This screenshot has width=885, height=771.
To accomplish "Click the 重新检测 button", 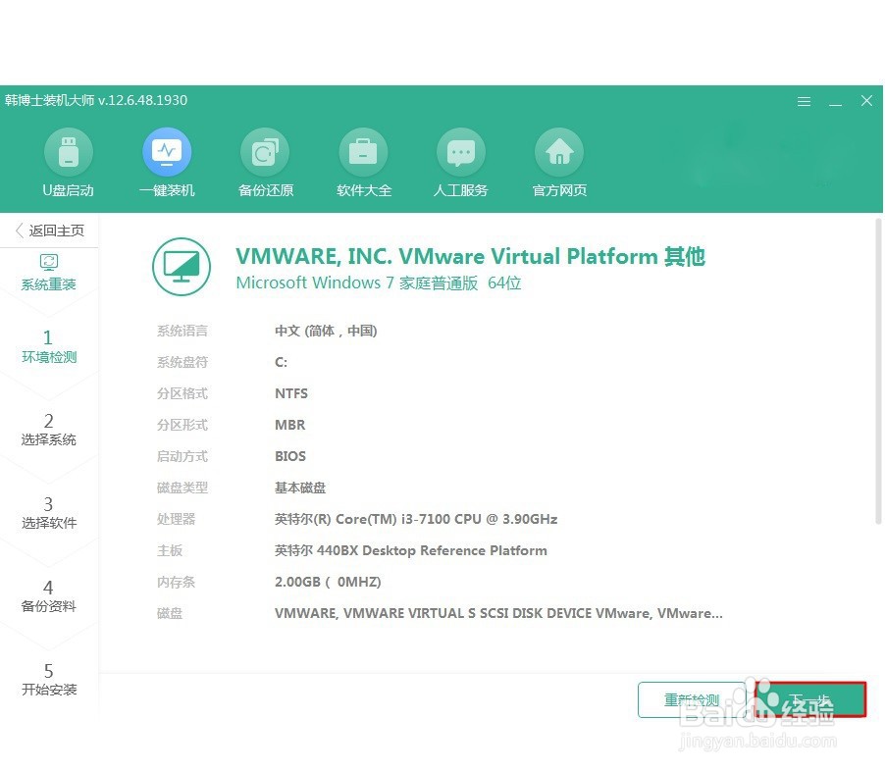I will pyautogui.click(x=692, y=699).
